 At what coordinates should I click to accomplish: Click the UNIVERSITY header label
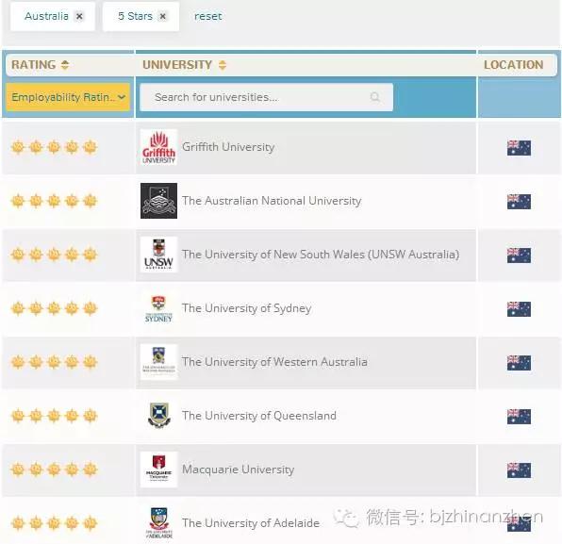coord(177,65)
